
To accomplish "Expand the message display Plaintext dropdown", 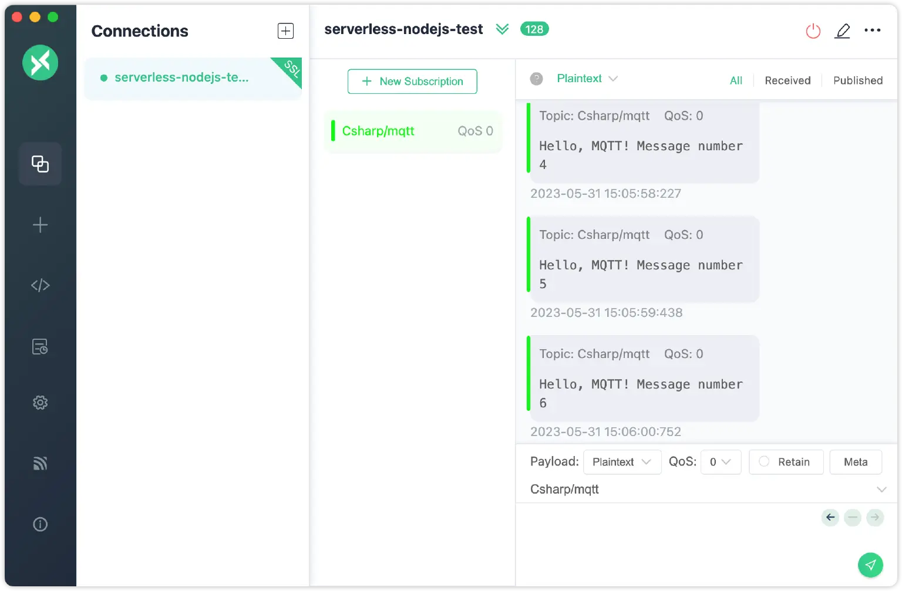I will pos(587,79).
